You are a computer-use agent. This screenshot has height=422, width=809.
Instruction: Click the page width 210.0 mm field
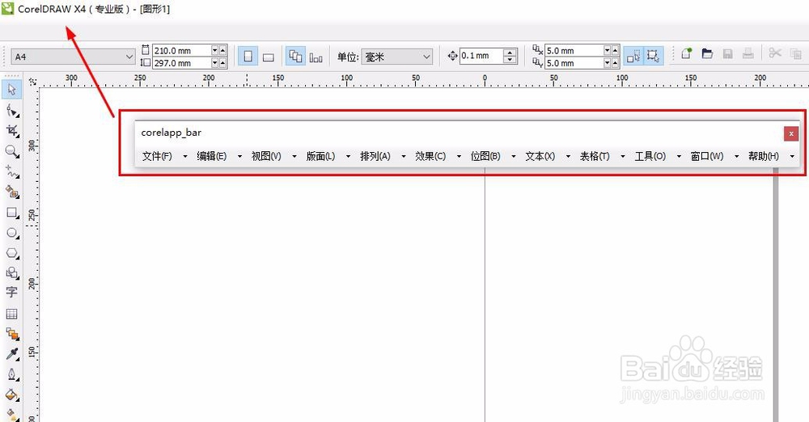point(181,51)
